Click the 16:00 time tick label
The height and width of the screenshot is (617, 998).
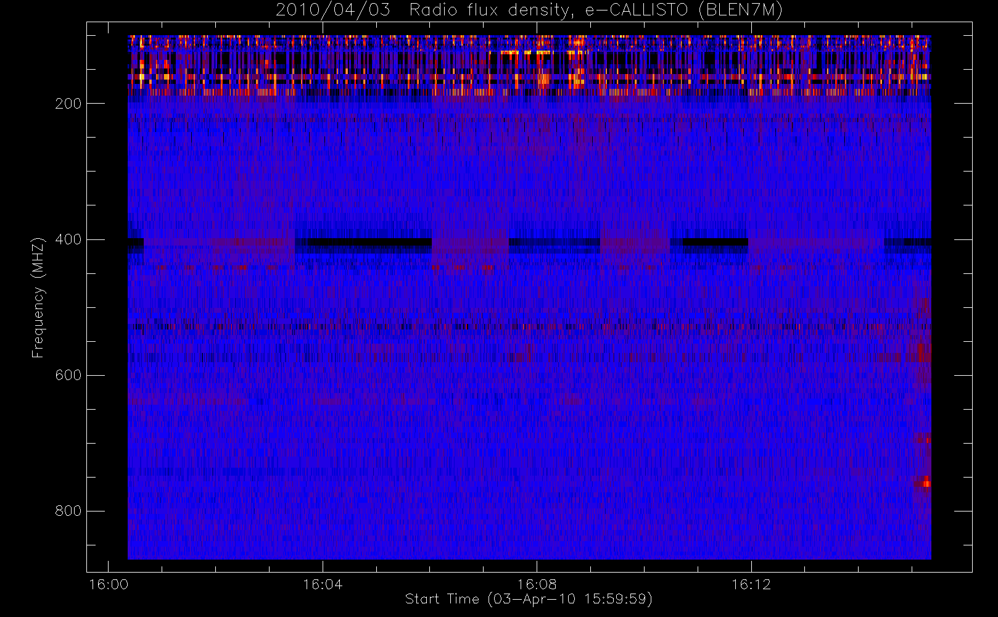tap(109, 584)
